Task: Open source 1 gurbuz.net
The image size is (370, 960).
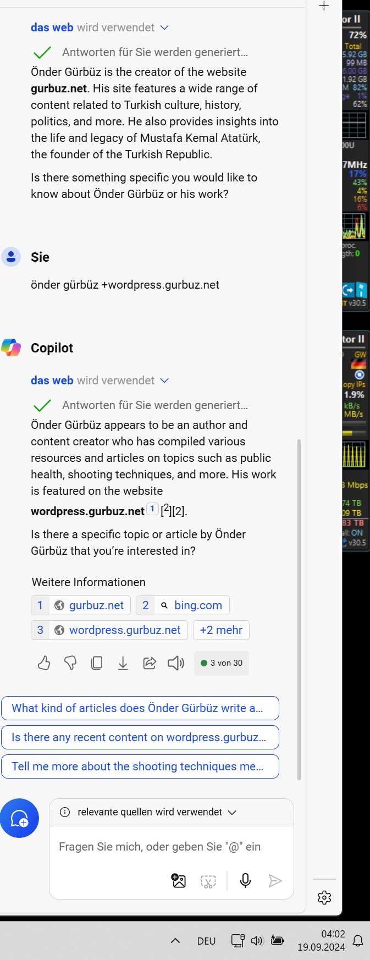Action: coord(81,605)
